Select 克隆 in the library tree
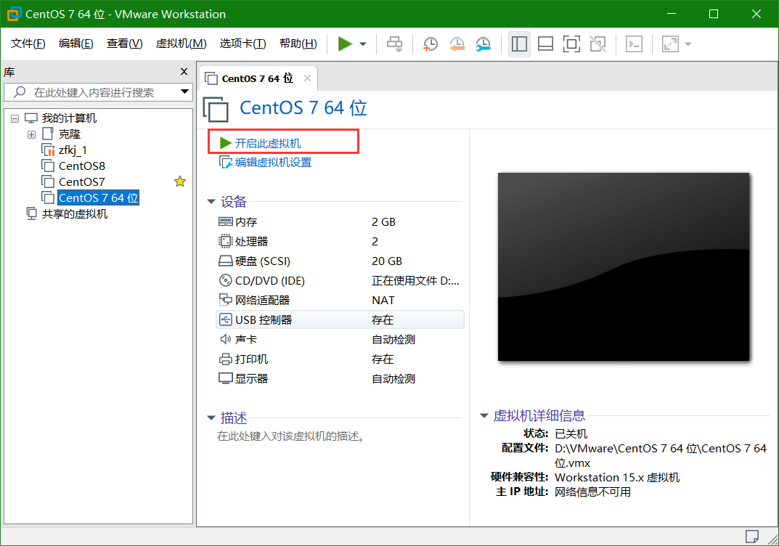Viewport: 779px width, 546px height. pos(70,134)
